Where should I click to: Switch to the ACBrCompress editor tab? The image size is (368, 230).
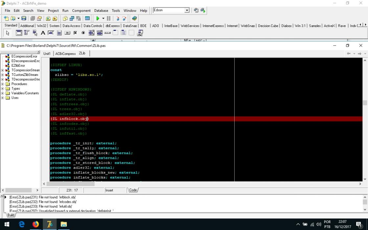65,54
